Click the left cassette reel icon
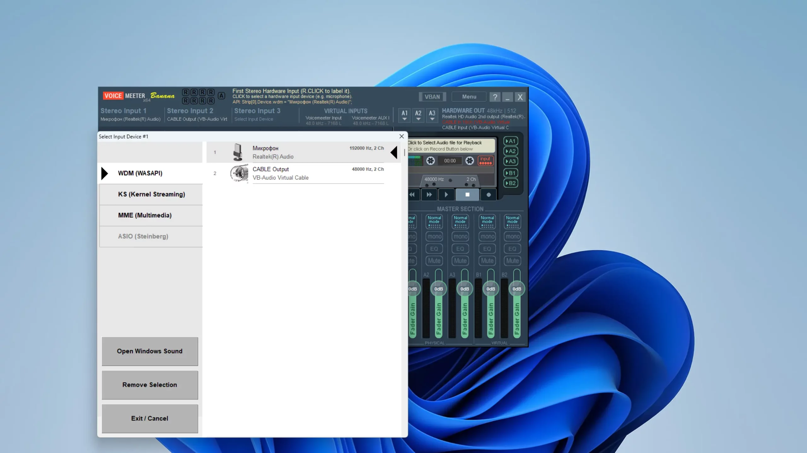Viewport: 807px width, 453px height. click(430, 161)
